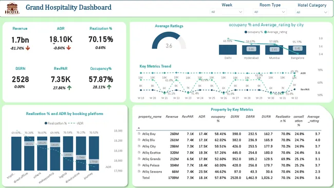Sort table by DSRN column header
This screenshot has height=188, width=334.
tap(235, 117)
